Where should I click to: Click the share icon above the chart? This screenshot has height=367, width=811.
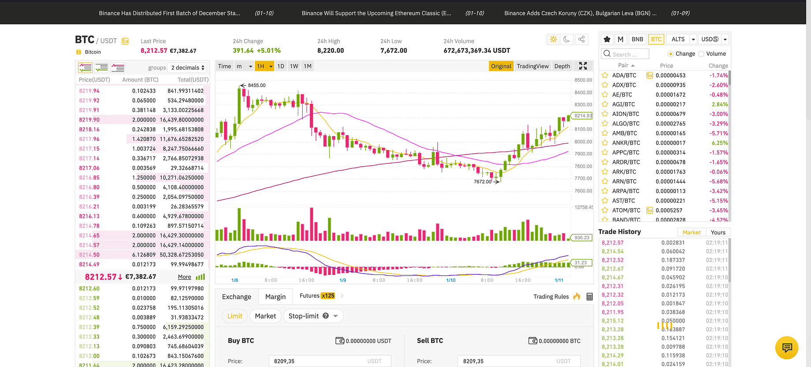pyautogui.click(x=582, y=39)
